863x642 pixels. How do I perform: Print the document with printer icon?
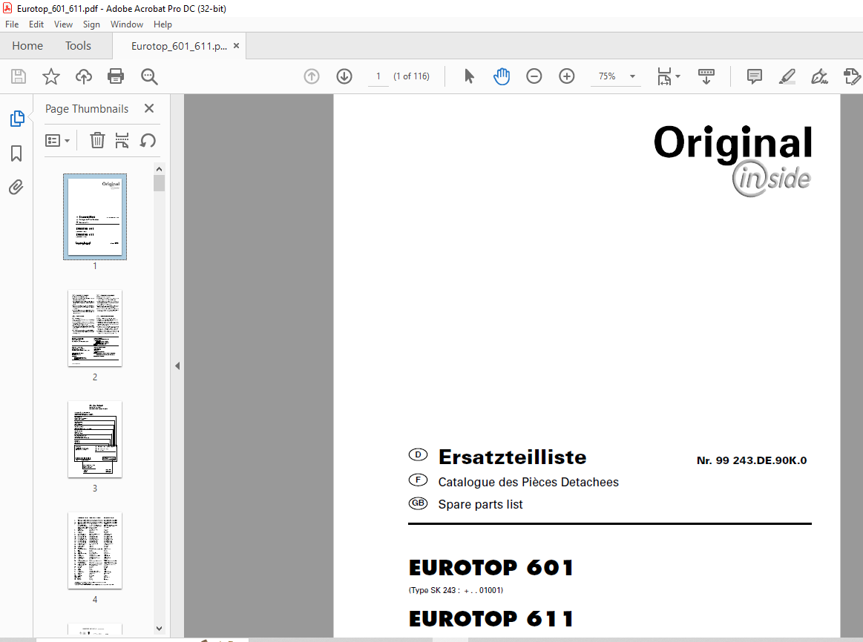point(116,76)
